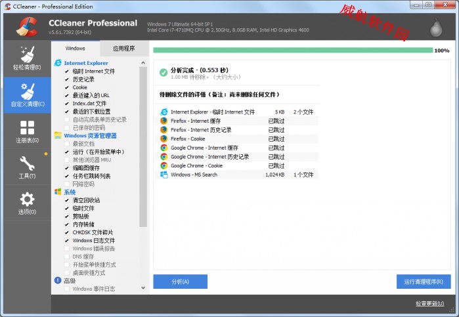Enable 已保存的密码 checkbox
Screen dimensions: 459x317
pos(67,127)
